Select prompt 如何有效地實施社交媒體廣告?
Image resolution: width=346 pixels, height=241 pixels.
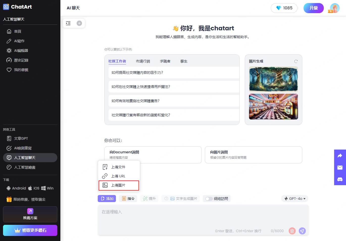point(174,101)
